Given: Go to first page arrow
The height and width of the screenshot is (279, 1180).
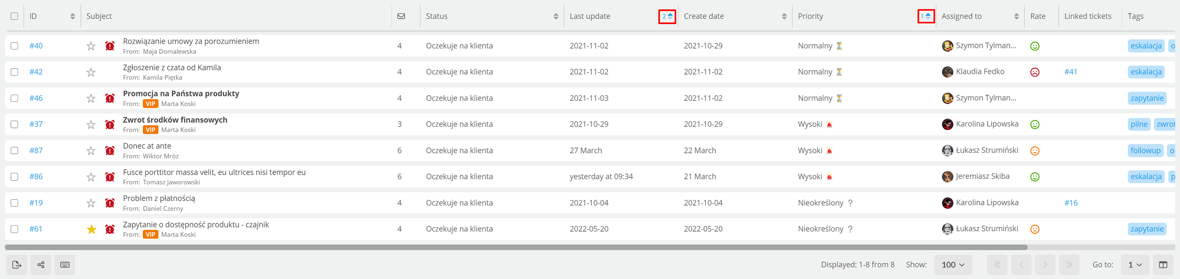Looking at the screenshot, I should [997, 265].
